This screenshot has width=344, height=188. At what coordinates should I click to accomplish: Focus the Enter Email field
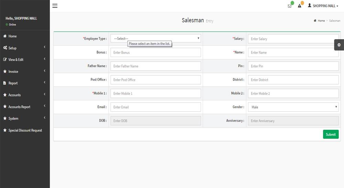[x=155, y=107]
